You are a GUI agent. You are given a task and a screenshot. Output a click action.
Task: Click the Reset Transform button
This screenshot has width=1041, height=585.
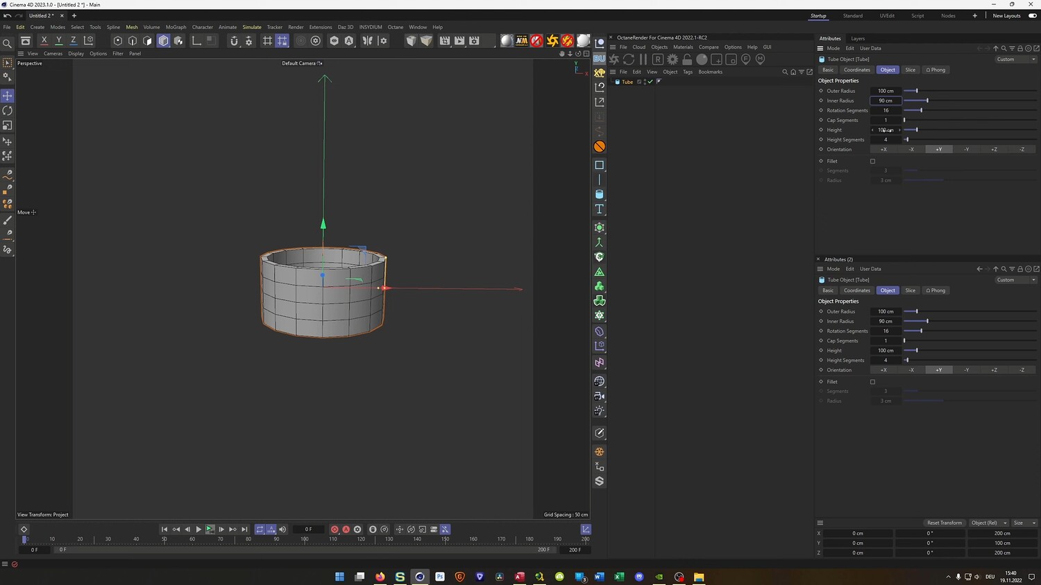[944, 523]
